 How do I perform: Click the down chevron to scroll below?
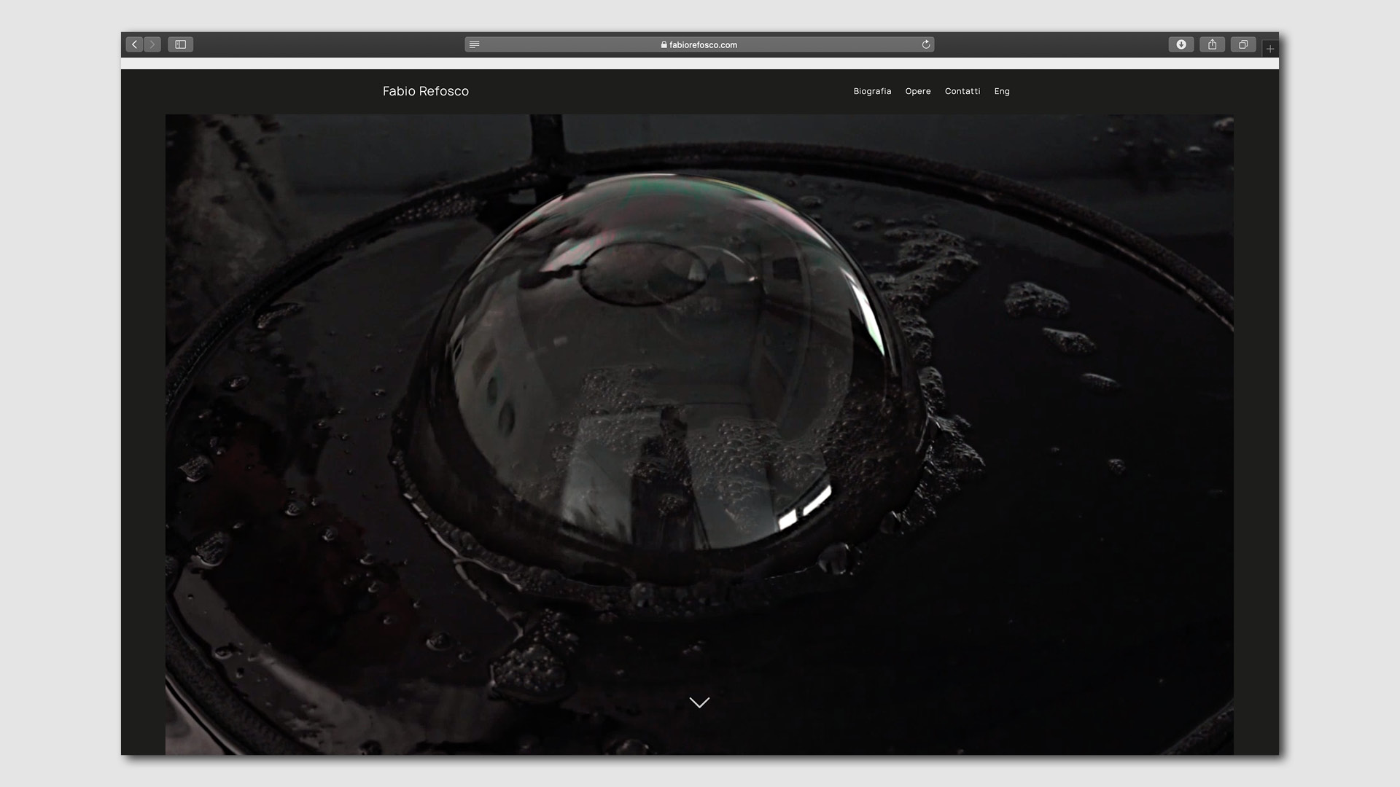tap(699, 702)
